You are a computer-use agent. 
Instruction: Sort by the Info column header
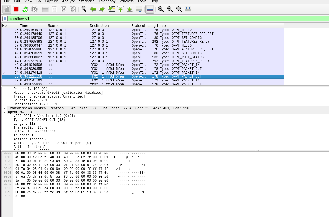[x=222, y=25]
